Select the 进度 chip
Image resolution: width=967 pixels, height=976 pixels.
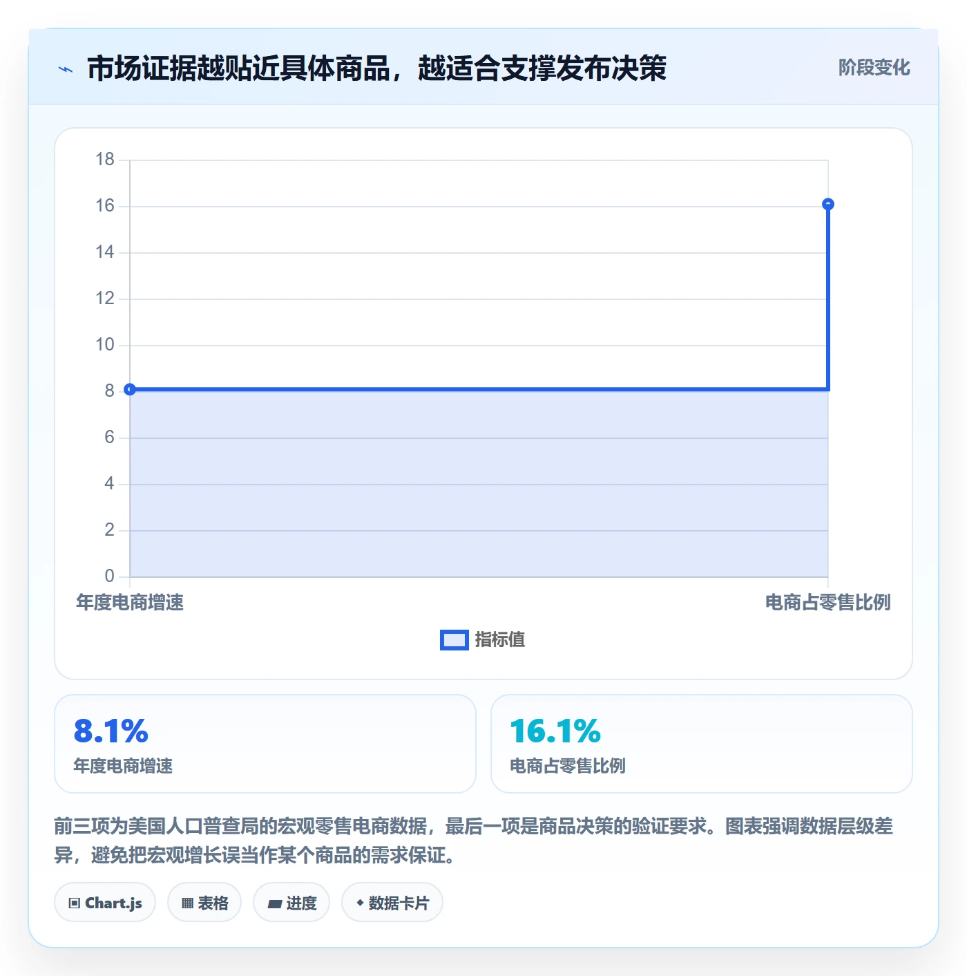pyautogui.click(x=291, y=903)
